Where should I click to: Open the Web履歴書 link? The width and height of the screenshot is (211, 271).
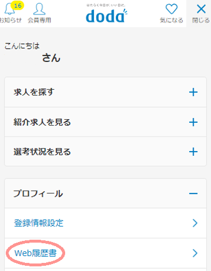point(36,253)
